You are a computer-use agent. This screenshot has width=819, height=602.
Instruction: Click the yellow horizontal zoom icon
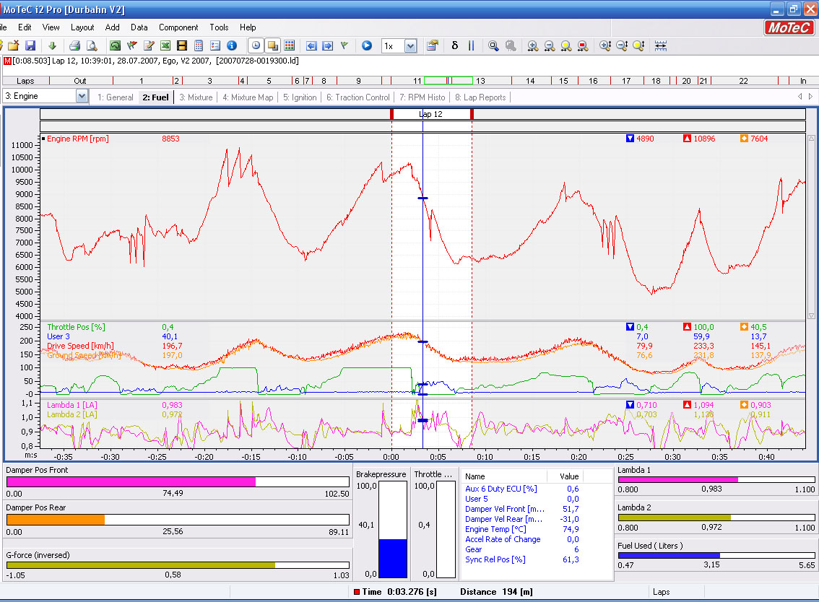(566, 46)
